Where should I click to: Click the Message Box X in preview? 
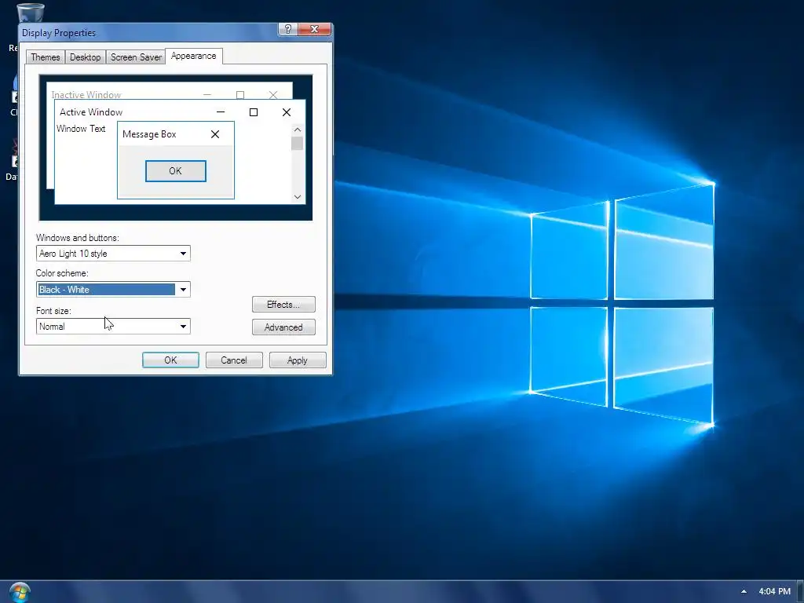point(215,134)
